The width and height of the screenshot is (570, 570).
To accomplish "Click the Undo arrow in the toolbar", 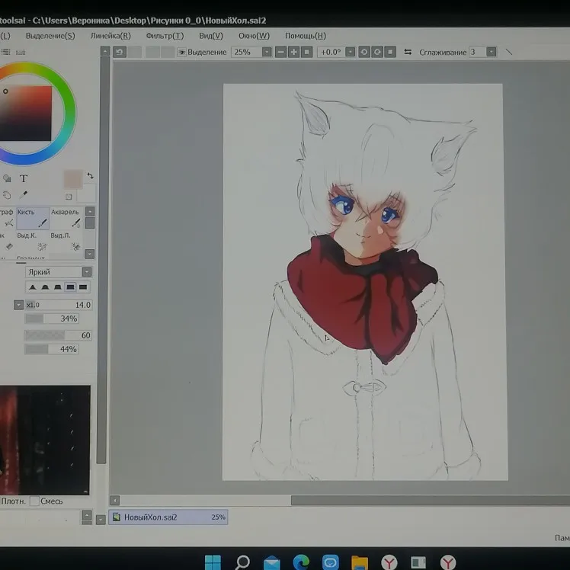I will (x=119, y=52).
